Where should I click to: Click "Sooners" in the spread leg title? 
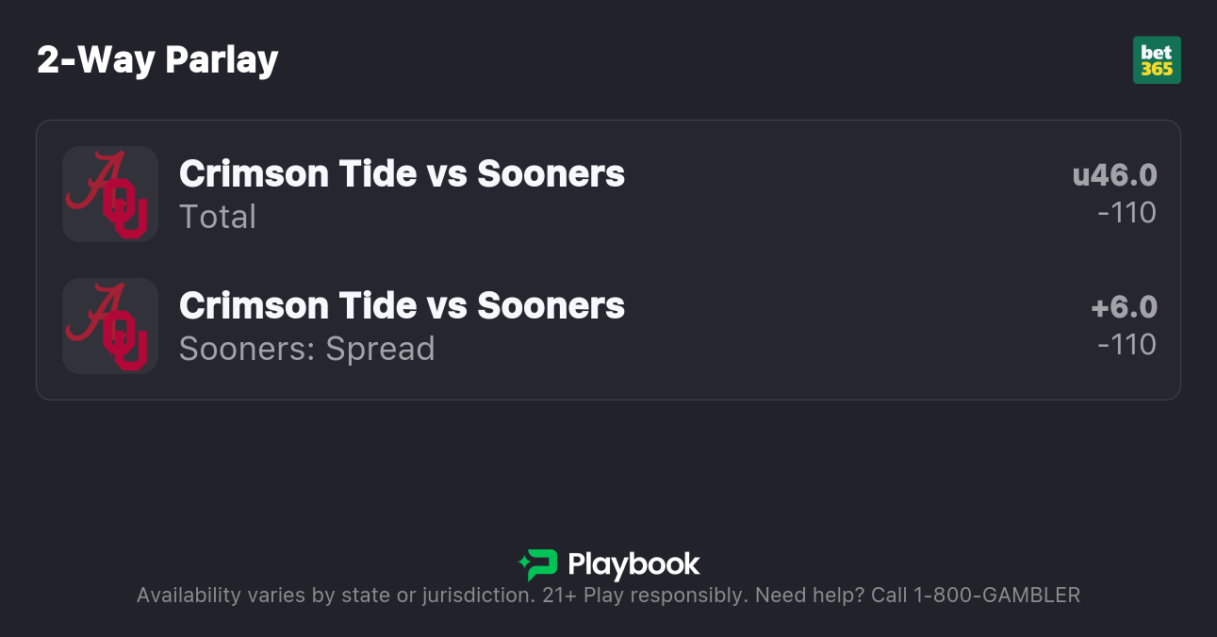pos(551,305)
